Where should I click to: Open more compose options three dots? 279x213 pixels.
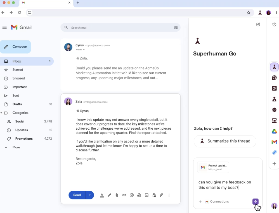point(169,195)
